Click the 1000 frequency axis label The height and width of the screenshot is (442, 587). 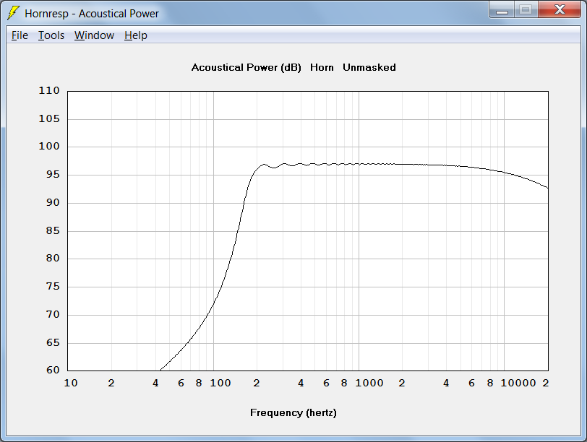pos(369,383)
